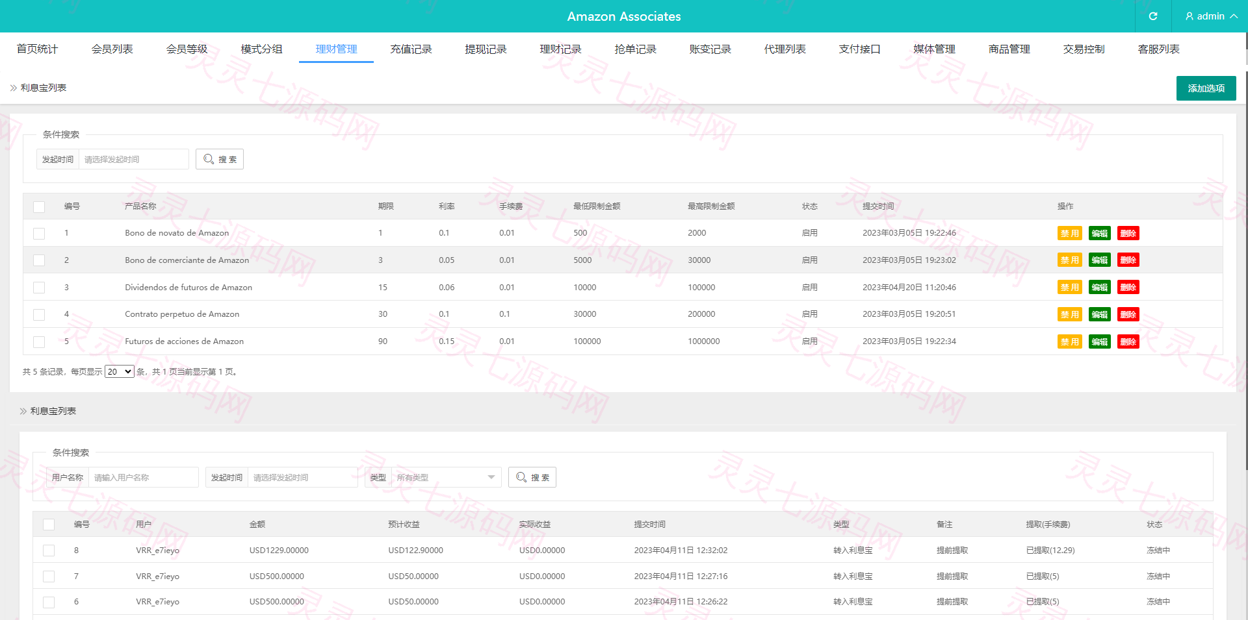
Task: Click the user VRR_e7ieyo in row 7
Action: 157,576
